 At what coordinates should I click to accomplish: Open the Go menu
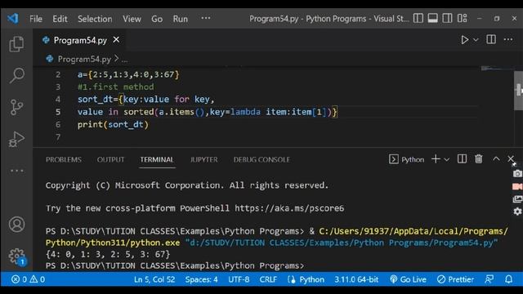157,19
